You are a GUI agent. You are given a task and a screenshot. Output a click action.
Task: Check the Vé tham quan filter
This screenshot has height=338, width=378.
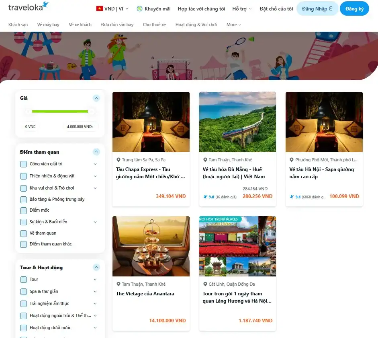point(23,233)
